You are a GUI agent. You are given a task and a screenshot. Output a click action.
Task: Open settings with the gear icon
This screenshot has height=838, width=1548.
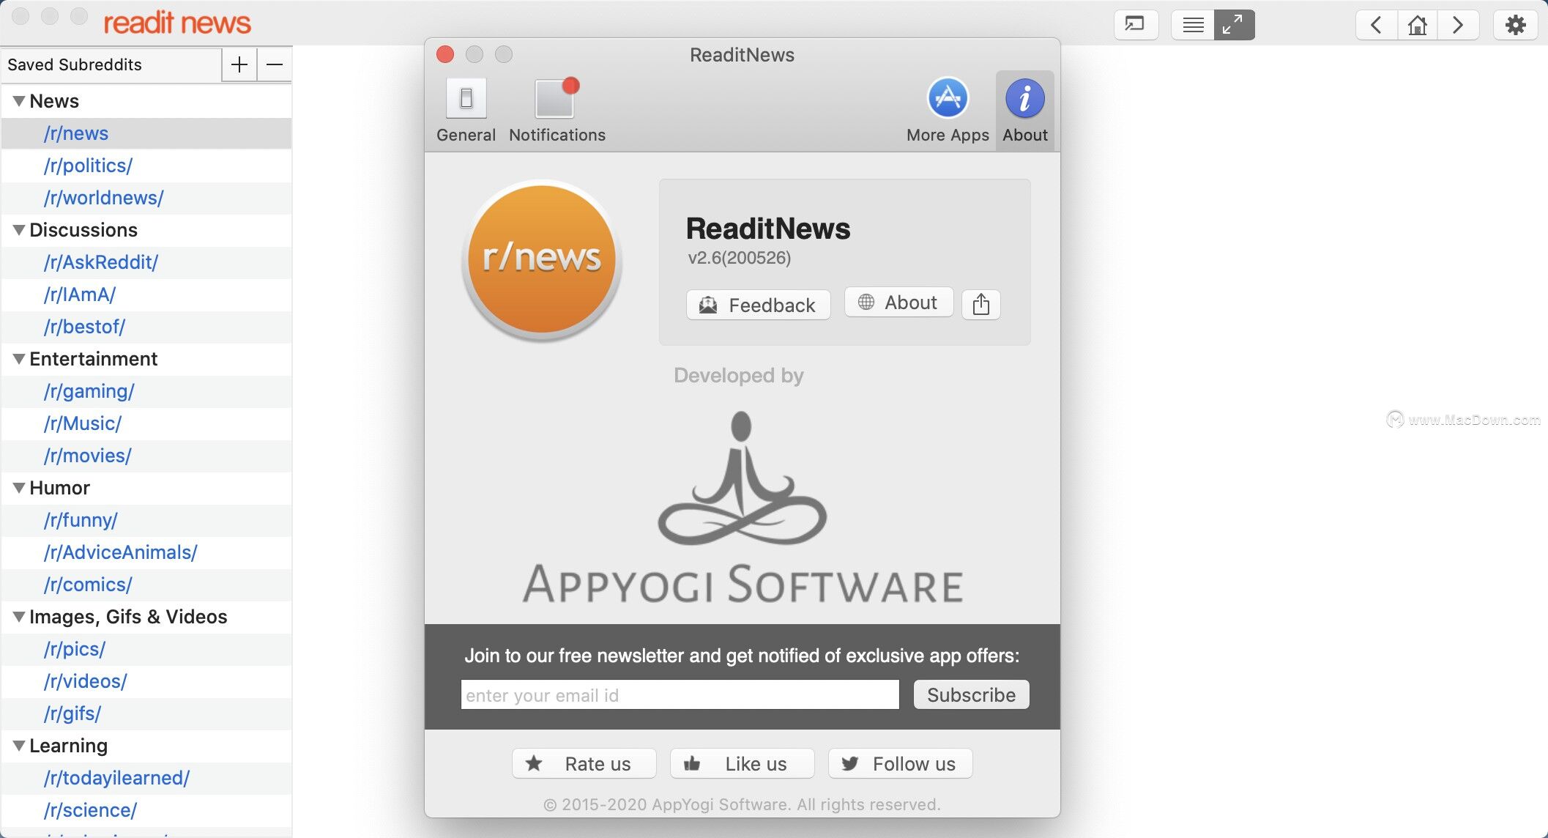(1515, 25)
